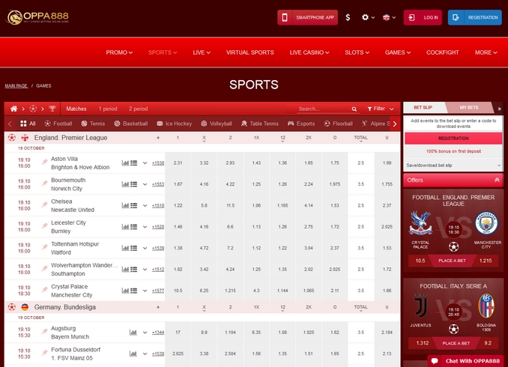Open lineup list icon for Bournemouth match

pos(134,184)
